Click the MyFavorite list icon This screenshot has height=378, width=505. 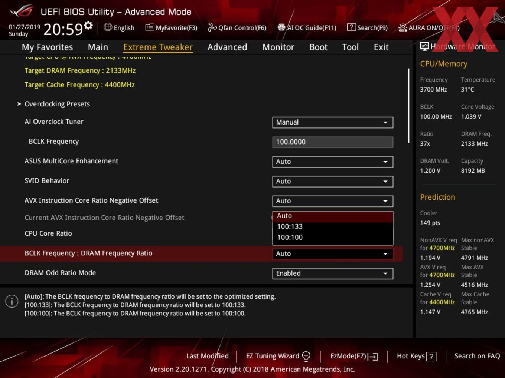point(150,27)
